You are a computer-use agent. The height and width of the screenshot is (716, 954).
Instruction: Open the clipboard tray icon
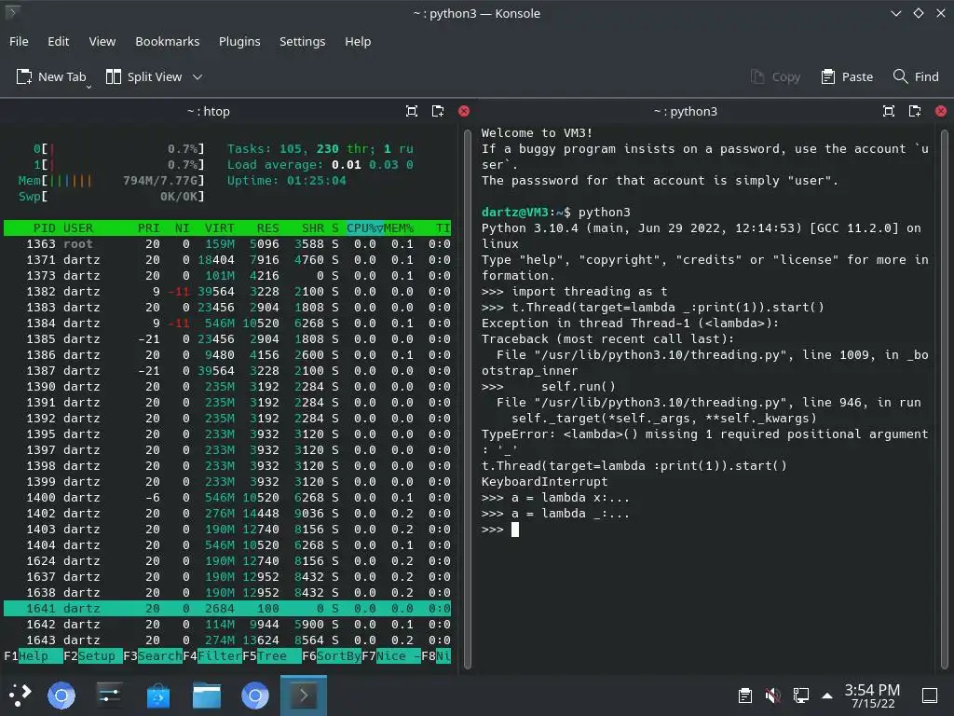click(744, 695)
